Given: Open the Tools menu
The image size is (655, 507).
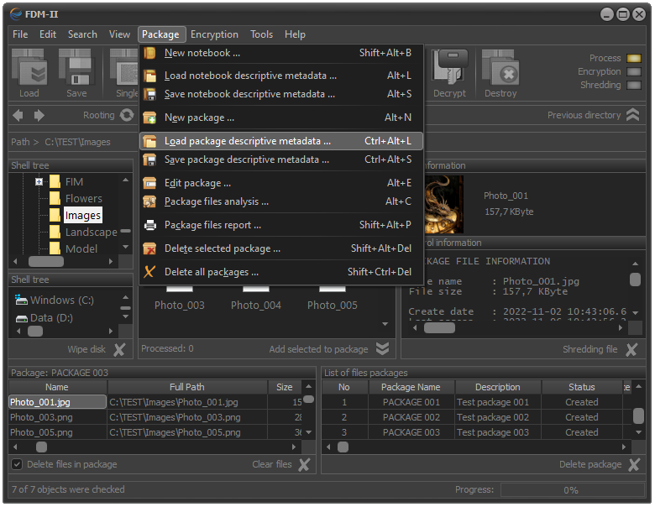Looking at the screenshot, I should click(x=261, y=34).
